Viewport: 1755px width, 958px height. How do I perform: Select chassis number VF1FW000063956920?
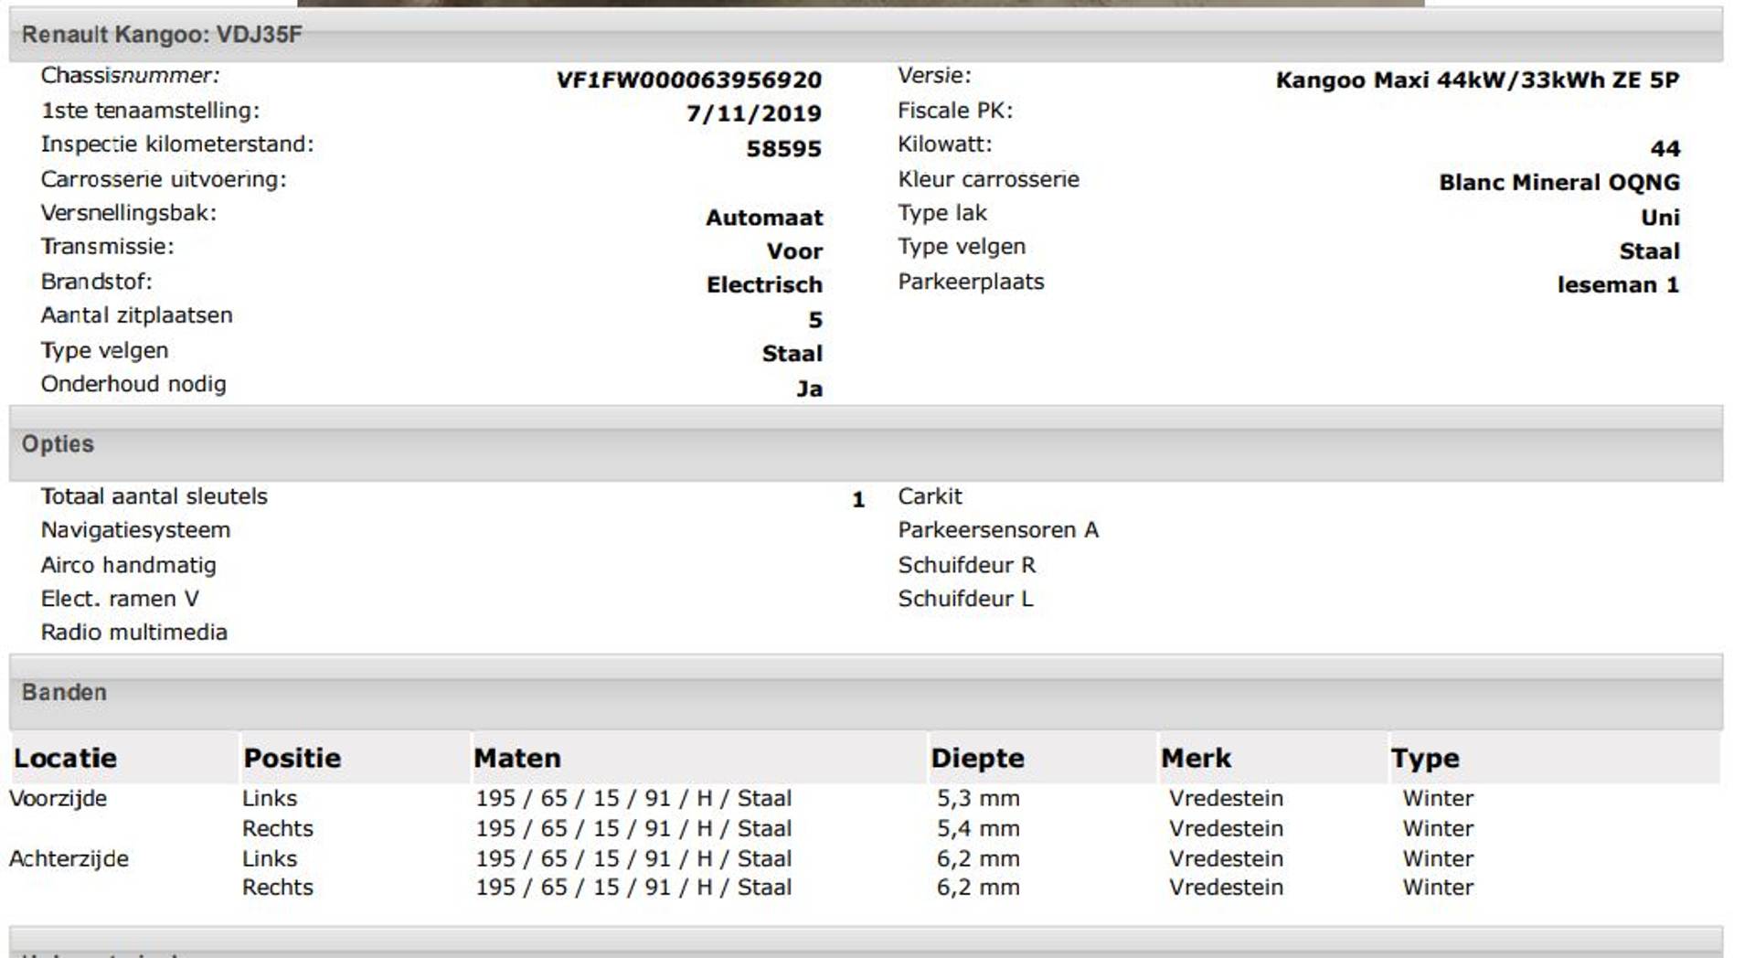click(x=688, y=80)
